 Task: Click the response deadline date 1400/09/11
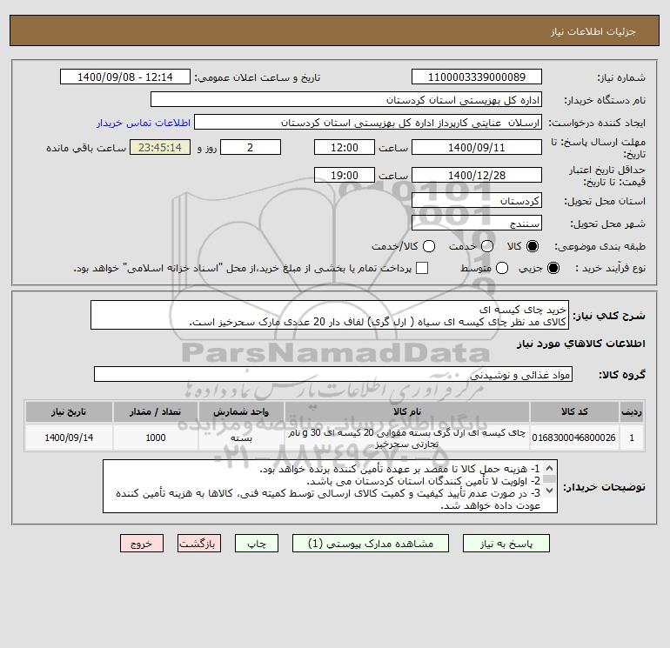[477, 147]
